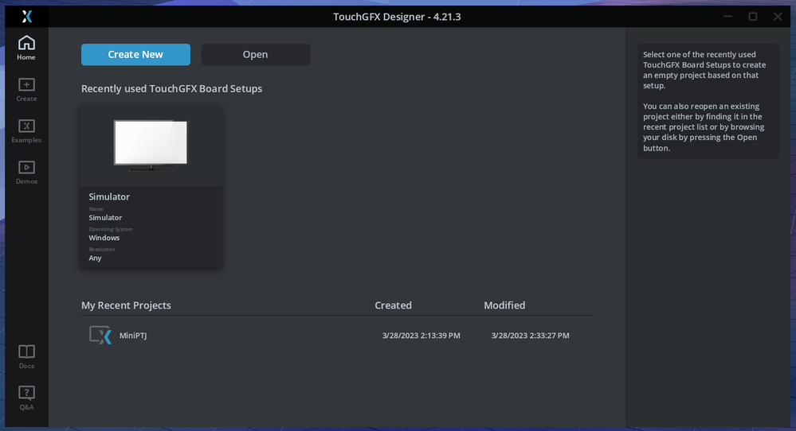Open the MiniPTJ recent project

pos(336,336)
